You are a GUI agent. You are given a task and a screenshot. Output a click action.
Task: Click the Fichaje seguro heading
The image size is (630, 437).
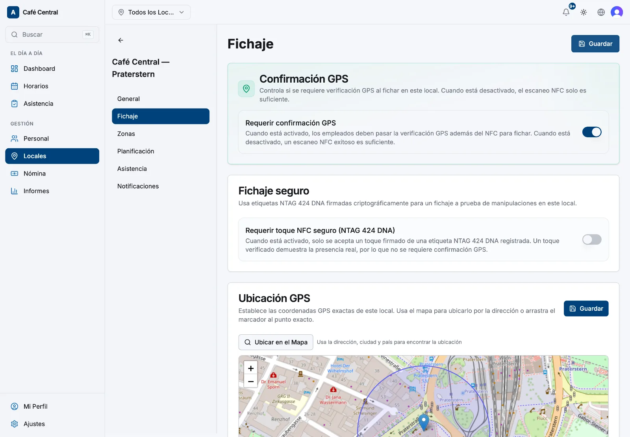click(274, 191)
